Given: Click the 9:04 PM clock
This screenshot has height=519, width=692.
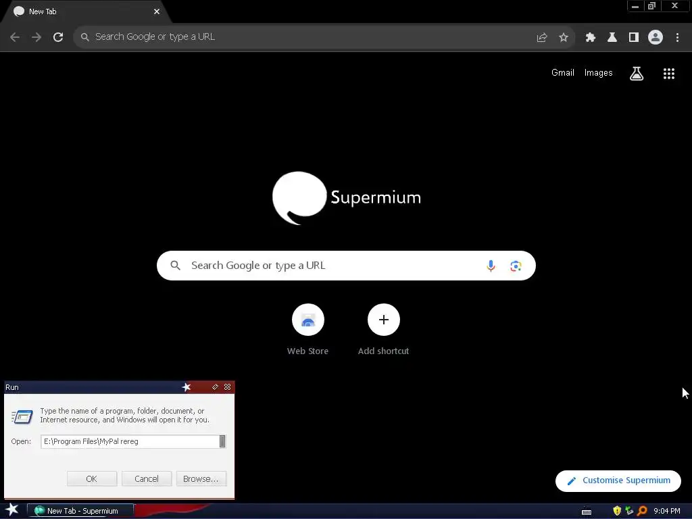Looking at the screenshot, I should pyautogui.click(x=667, y=511).
